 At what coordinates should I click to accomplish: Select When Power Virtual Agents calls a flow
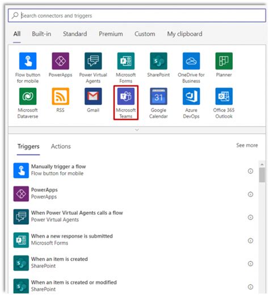(133, 217)
